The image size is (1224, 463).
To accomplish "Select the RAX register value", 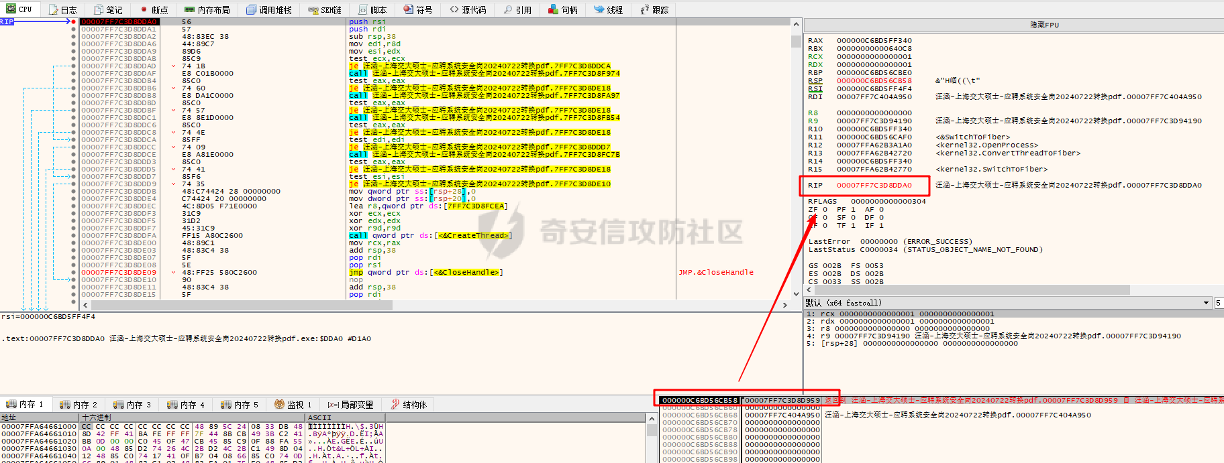I will [874, 41].
